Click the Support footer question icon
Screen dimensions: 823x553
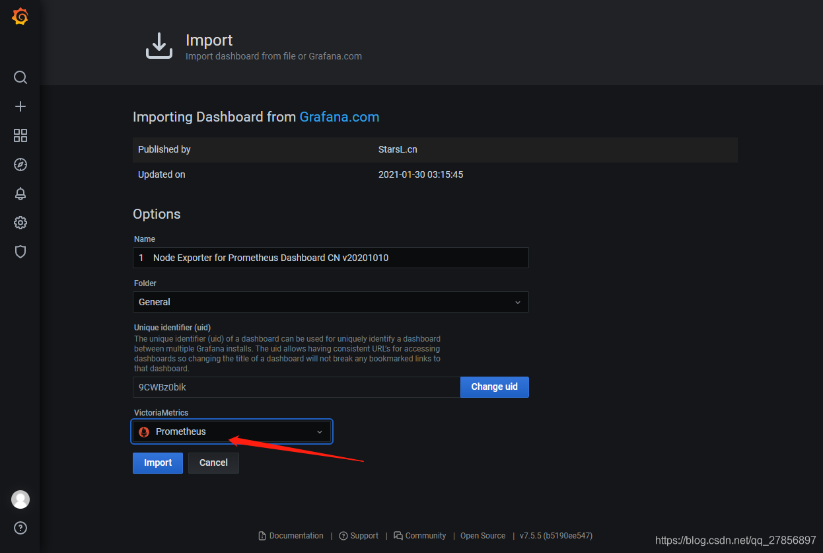coord(343,536)
